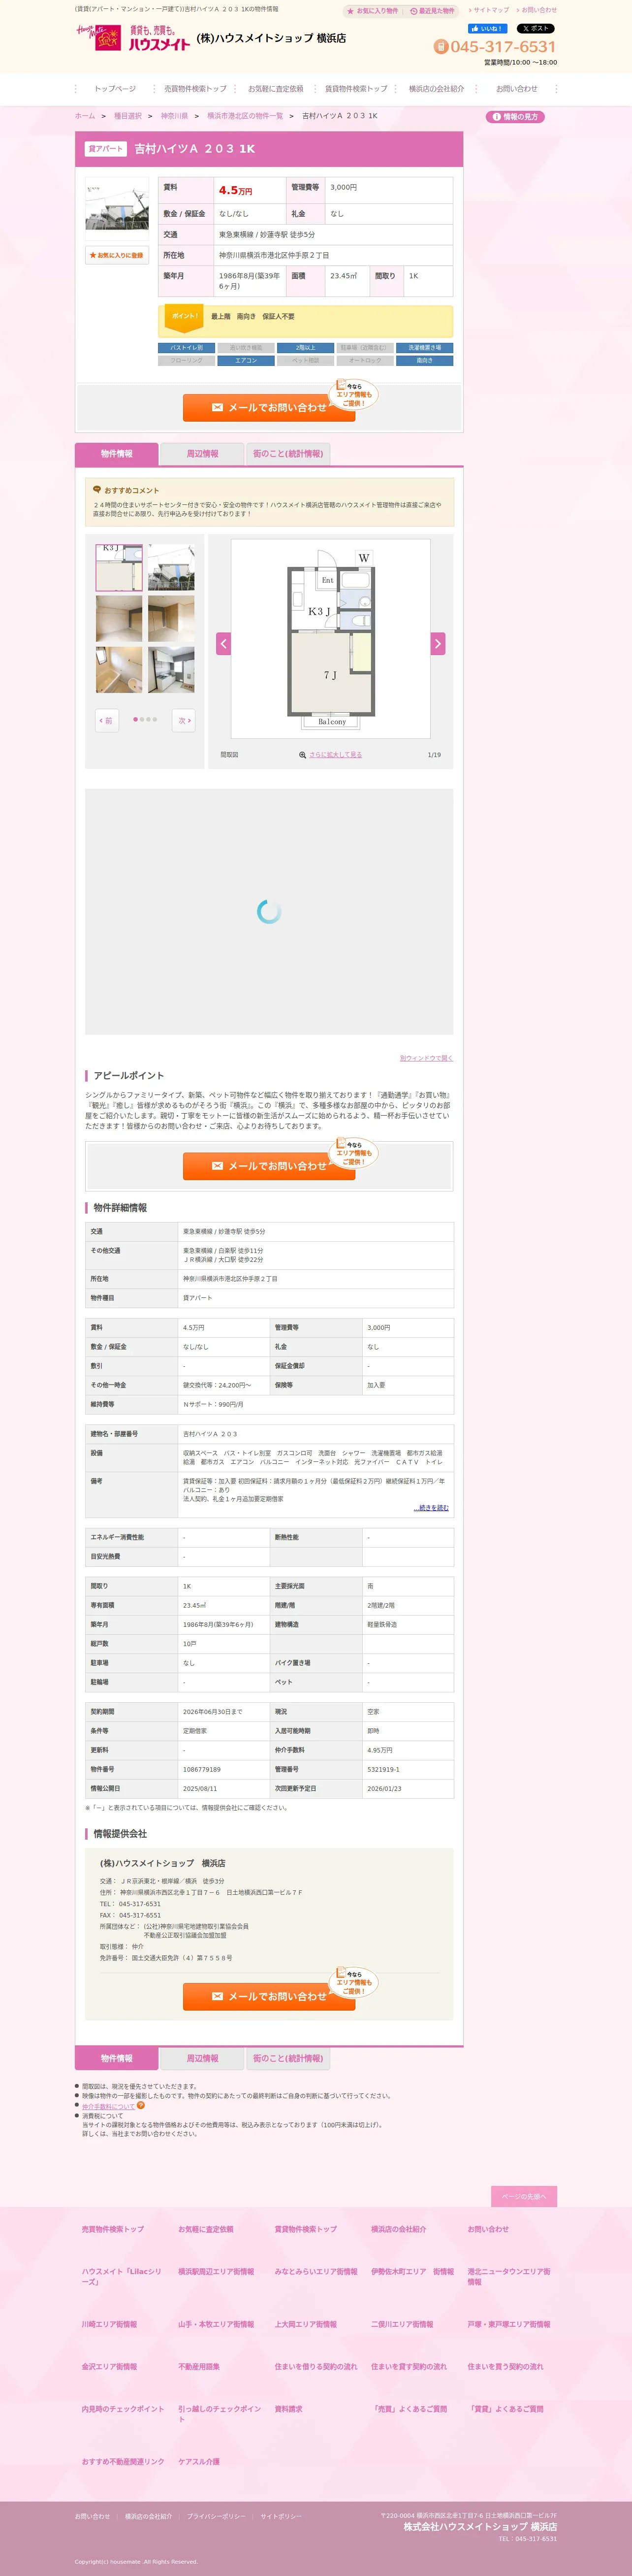Open footer link 住まいを借りる契約の流れ
The height and width of the screenshot is (2576, 632).
pos(316,2367)
